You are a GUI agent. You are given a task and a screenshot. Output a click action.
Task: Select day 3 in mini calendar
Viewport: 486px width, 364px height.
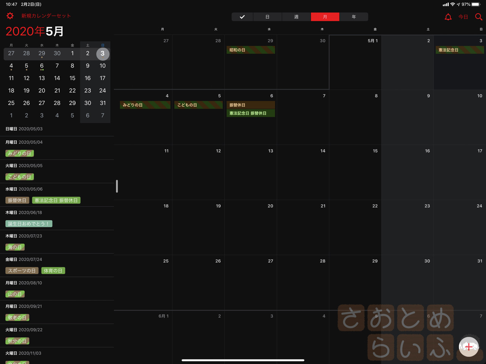[103, 53]
